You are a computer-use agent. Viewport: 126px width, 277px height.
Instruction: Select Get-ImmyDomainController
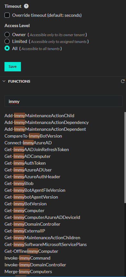pos(32,224)
